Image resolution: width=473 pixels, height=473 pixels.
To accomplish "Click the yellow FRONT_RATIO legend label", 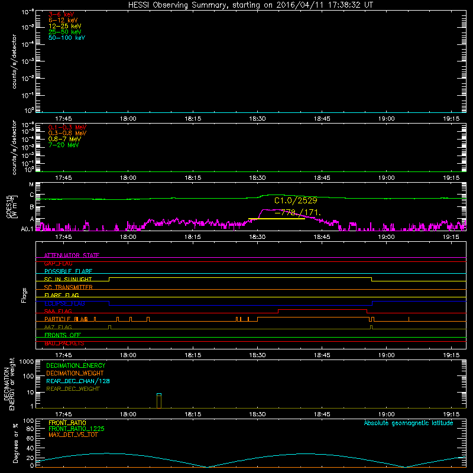I will click(x=67, y=423).
